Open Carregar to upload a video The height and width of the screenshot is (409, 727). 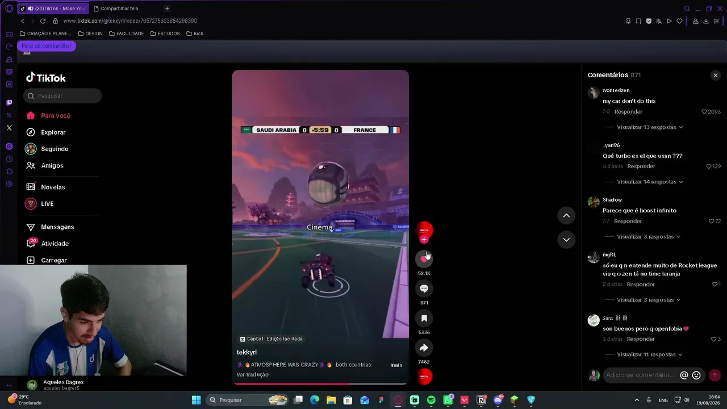(x=54, y=260)
